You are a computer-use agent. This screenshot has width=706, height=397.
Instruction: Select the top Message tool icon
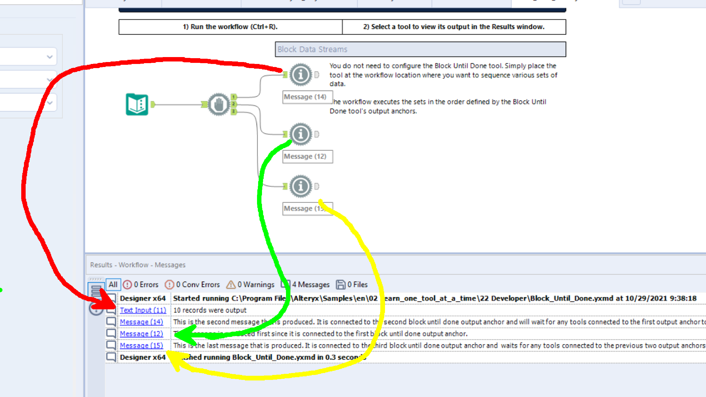click(x=301, y=74)
